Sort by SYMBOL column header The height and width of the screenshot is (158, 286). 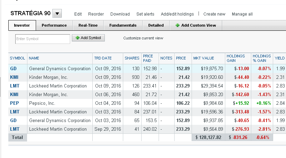[17, 58]
